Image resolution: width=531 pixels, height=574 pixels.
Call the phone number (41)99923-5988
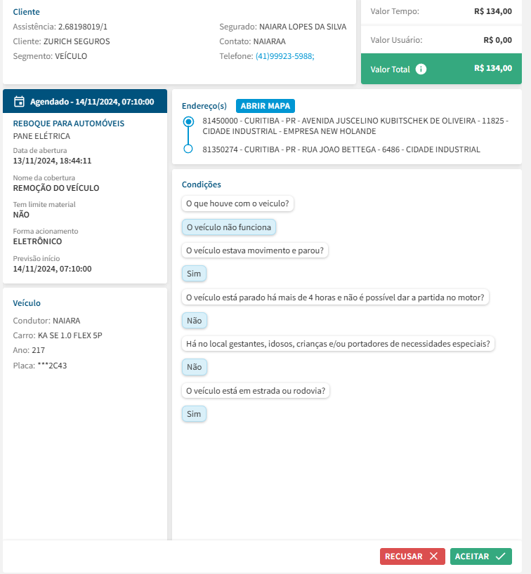pos(284,55)
